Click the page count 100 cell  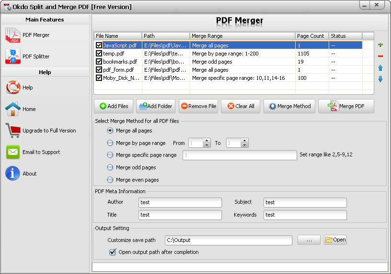tap(312, 78)
